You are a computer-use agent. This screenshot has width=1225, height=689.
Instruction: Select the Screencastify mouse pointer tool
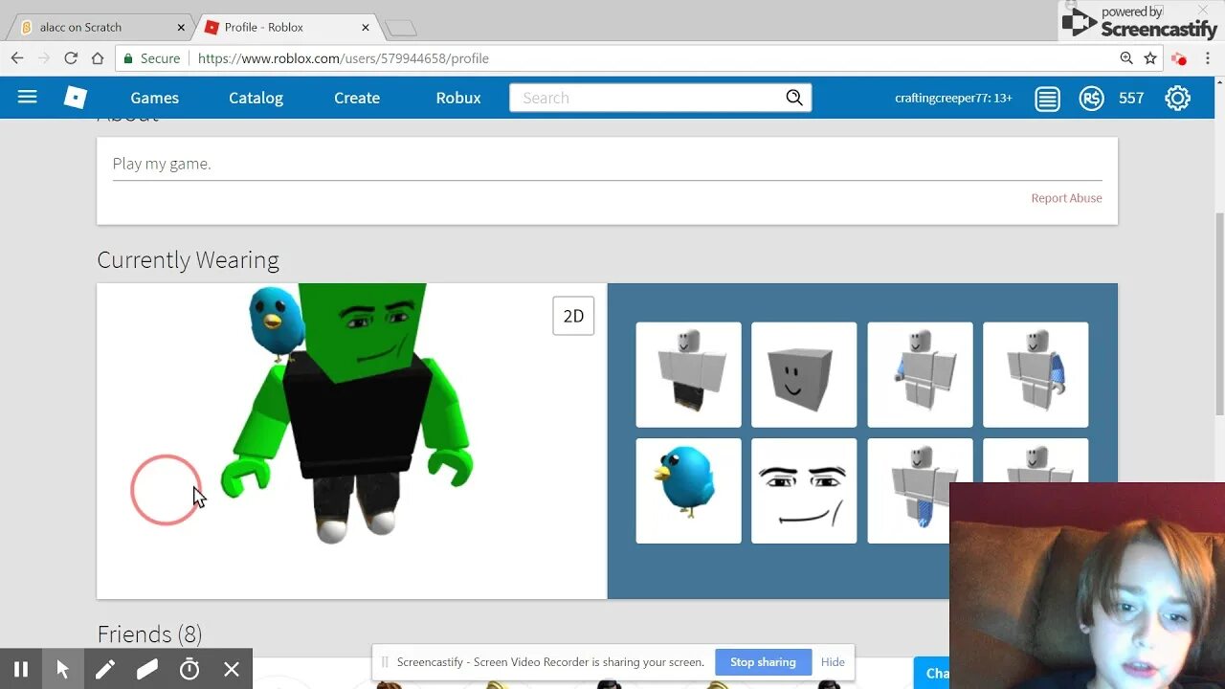coord(63,669)
